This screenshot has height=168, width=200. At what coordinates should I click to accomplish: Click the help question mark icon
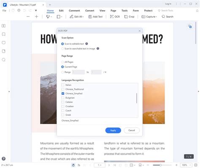[x=4, y=159]
